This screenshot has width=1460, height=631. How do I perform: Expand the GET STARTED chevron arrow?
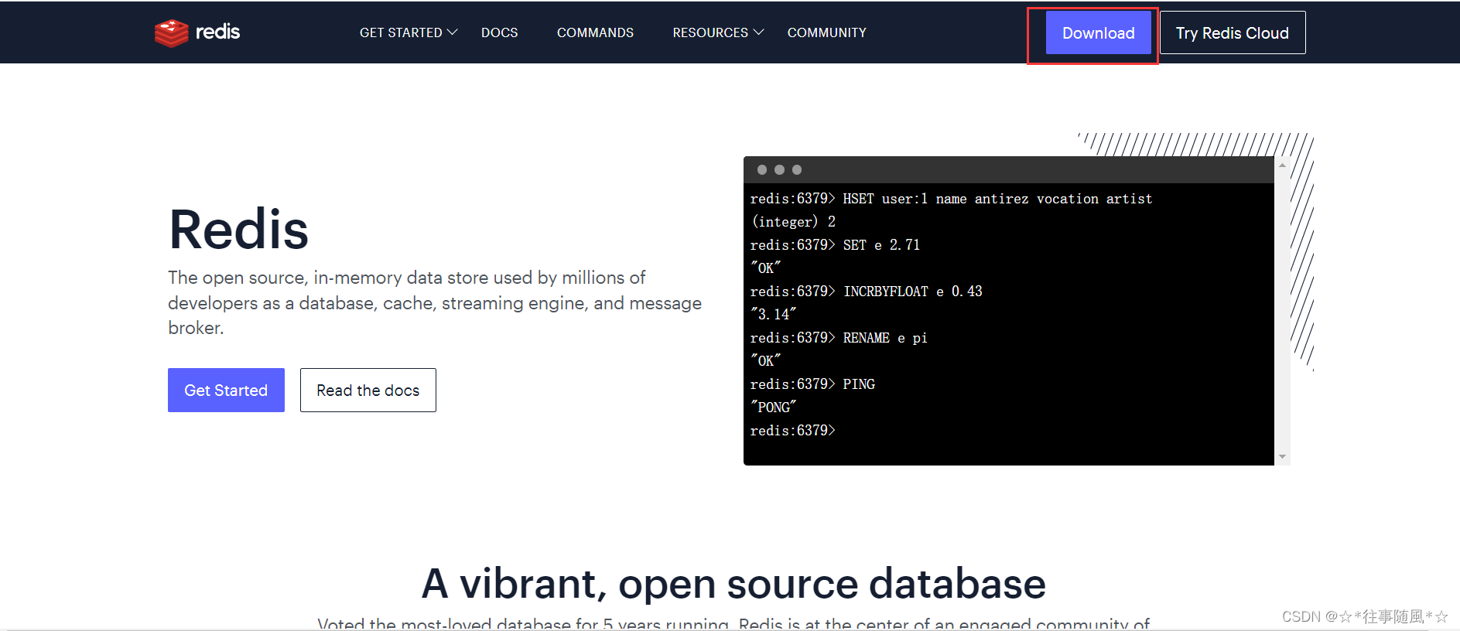[x=453, y=32]
